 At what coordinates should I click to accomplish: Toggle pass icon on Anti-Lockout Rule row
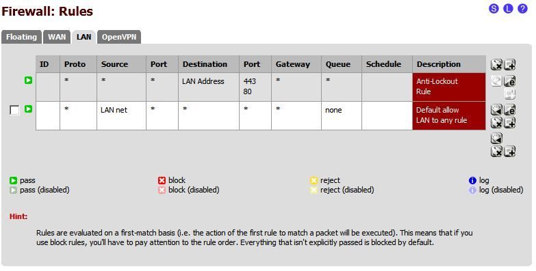[28, 81]
